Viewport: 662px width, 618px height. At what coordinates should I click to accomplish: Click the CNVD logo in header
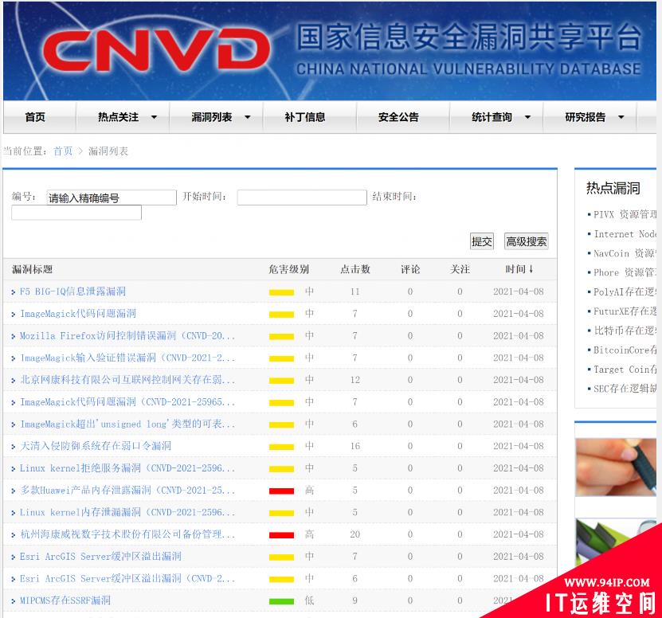pyautogui.click(x=156, y=49)
